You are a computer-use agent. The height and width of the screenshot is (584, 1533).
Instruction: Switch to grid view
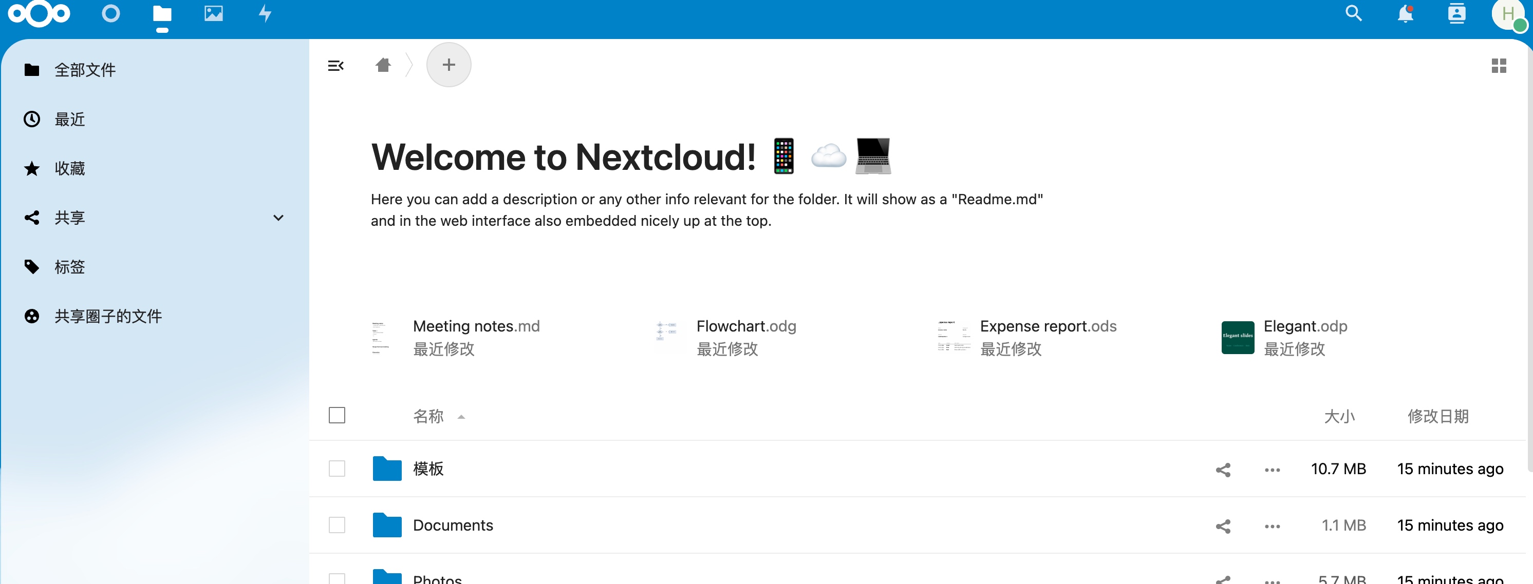(x=1499, y=65)
